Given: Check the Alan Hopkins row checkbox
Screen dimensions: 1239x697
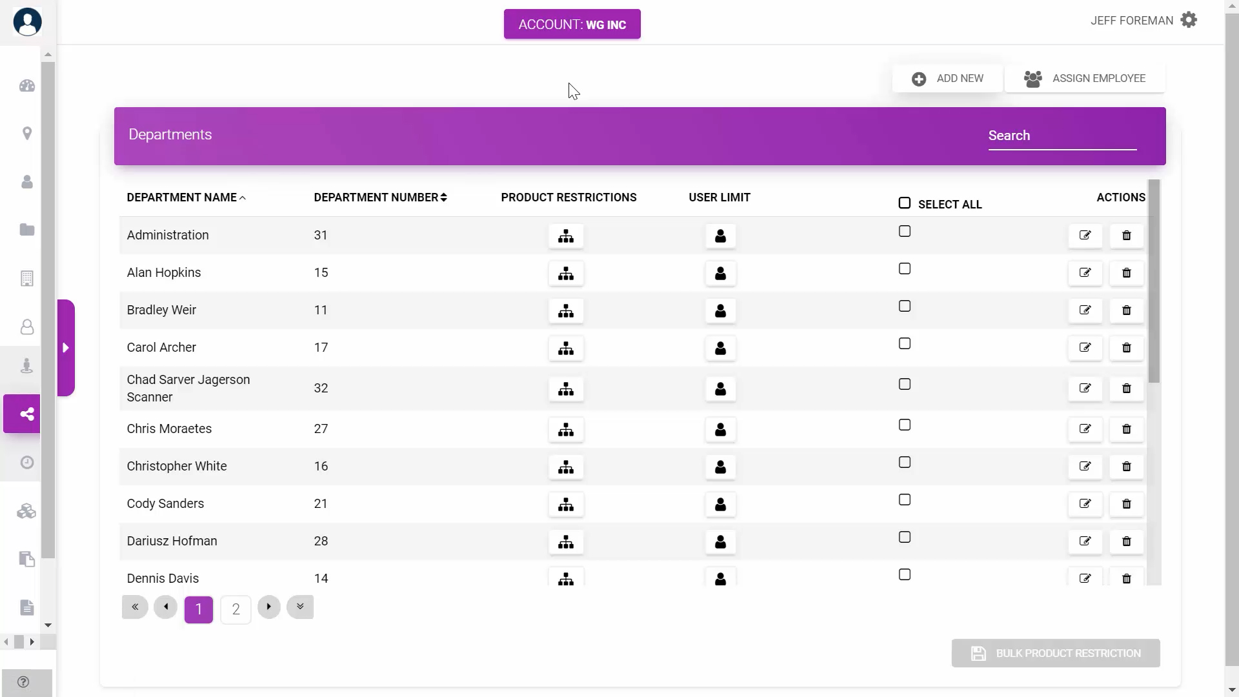Looking at the screenshot, I should point(905,268).
